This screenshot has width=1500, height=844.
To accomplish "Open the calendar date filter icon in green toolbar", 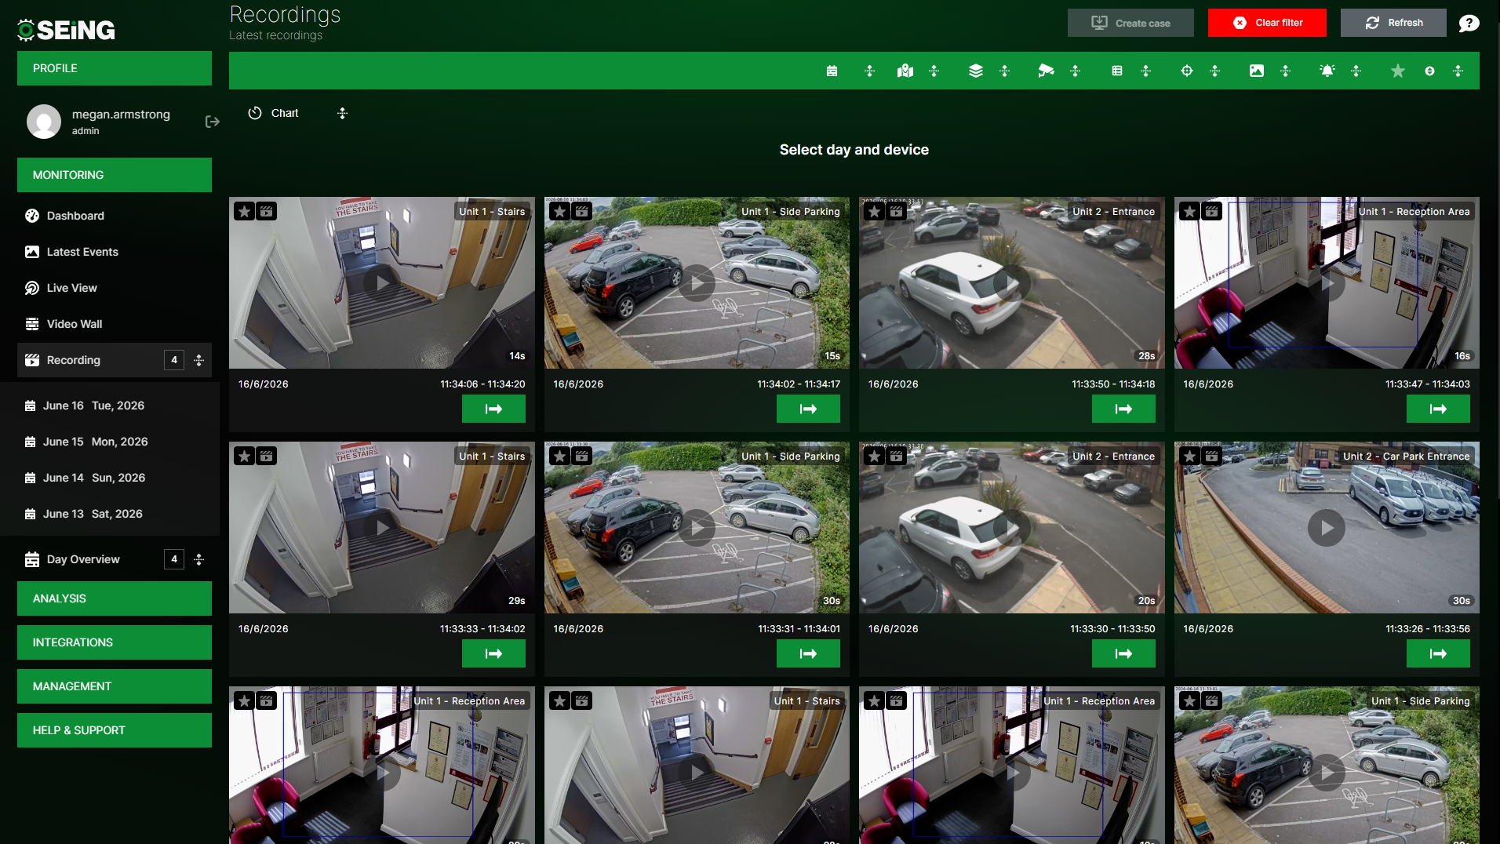I will coord(832,71).
